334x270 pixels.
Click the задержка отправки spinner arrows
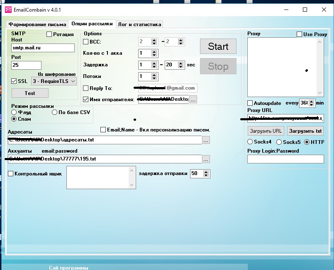[x=206, y=173]
